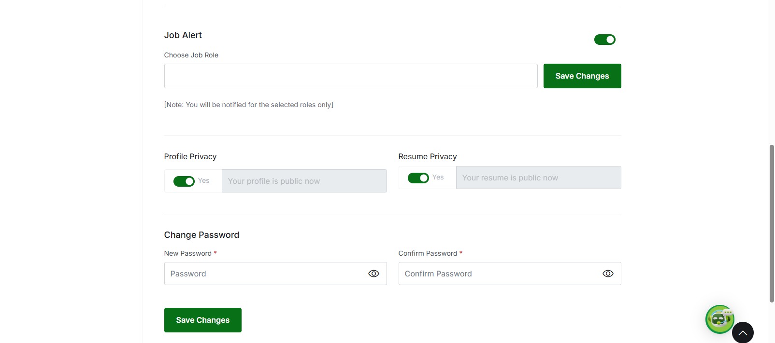This screenshot has width=775, height=343.
Task: Click the 'Your resume is public now' box
Action: (538, 178)
